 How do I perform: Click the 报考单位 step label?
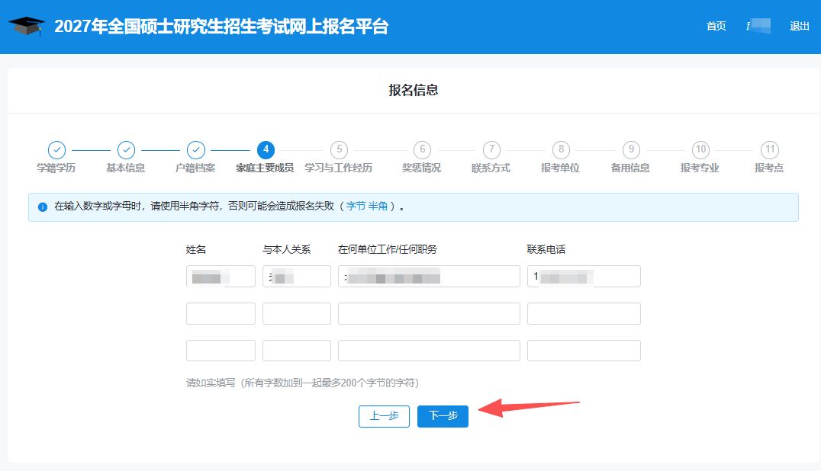point(560,168)
